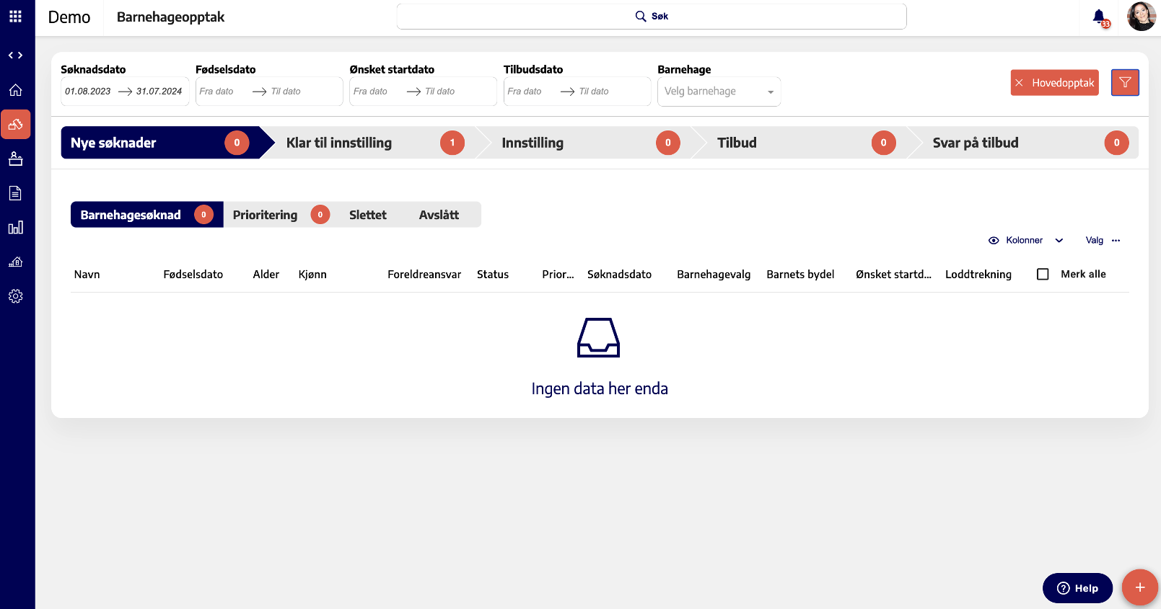Open the bar chart statistics icon

15,228
